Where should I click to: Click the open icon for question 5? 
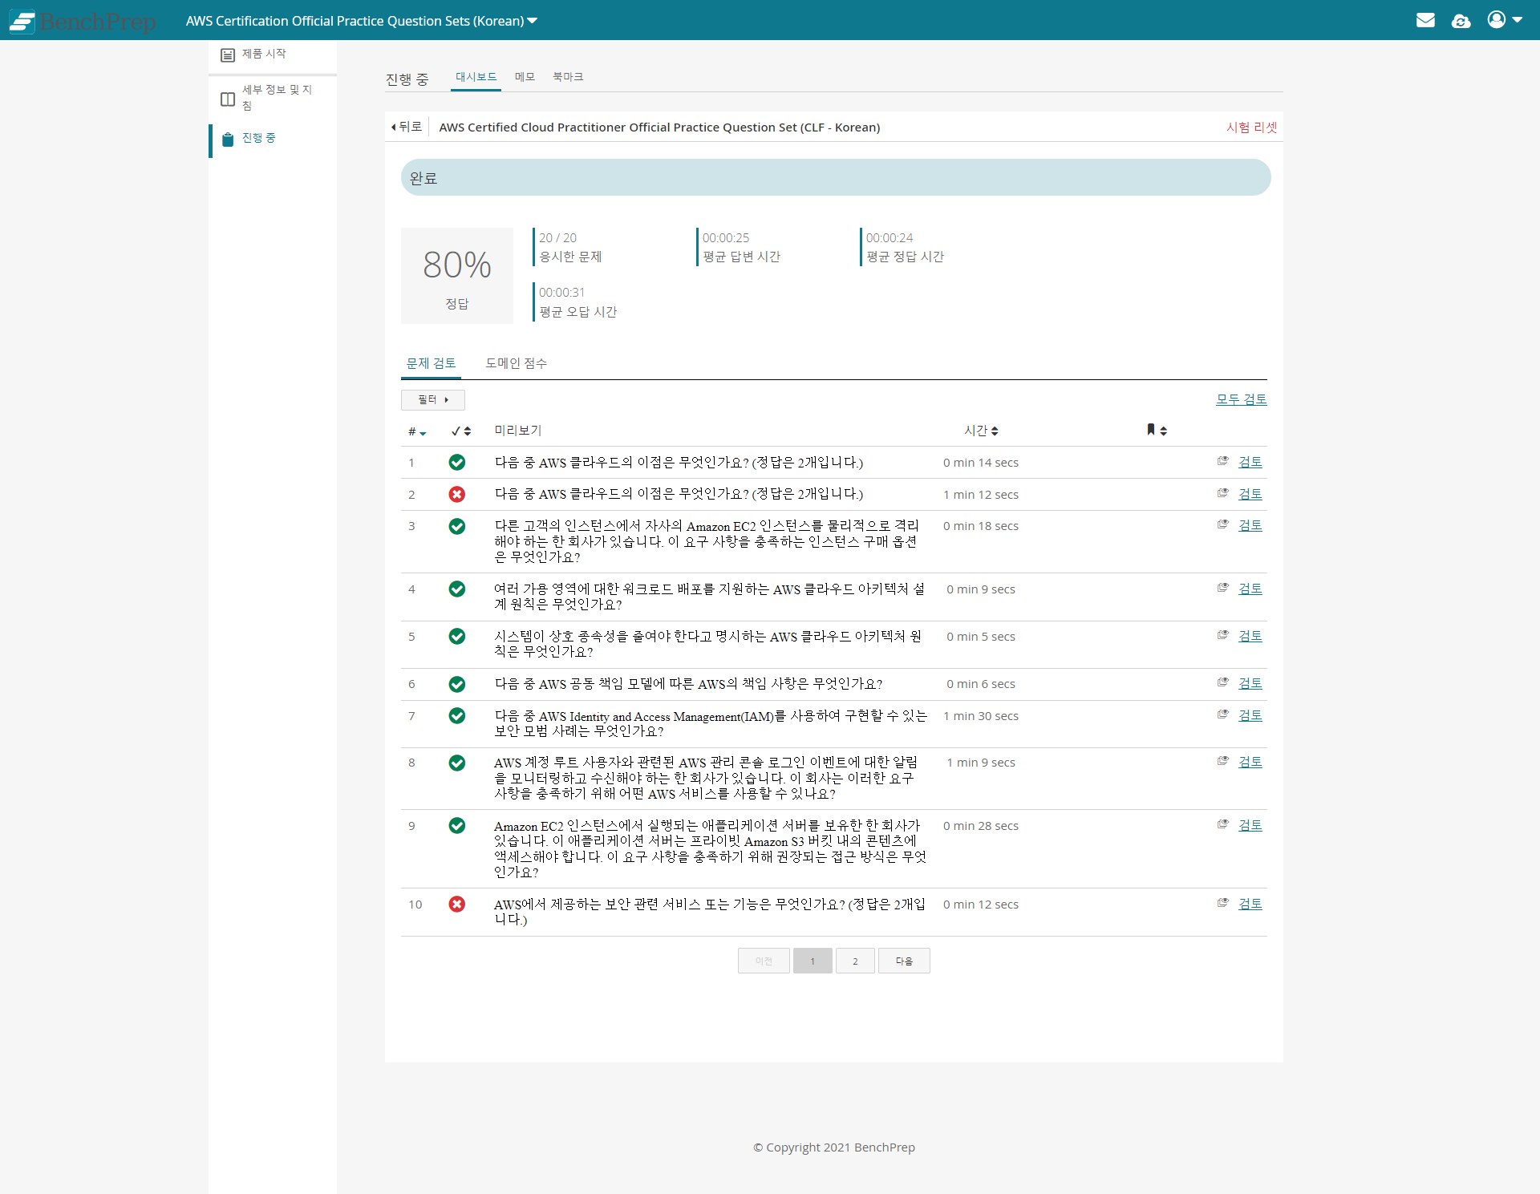point(1222,635)
